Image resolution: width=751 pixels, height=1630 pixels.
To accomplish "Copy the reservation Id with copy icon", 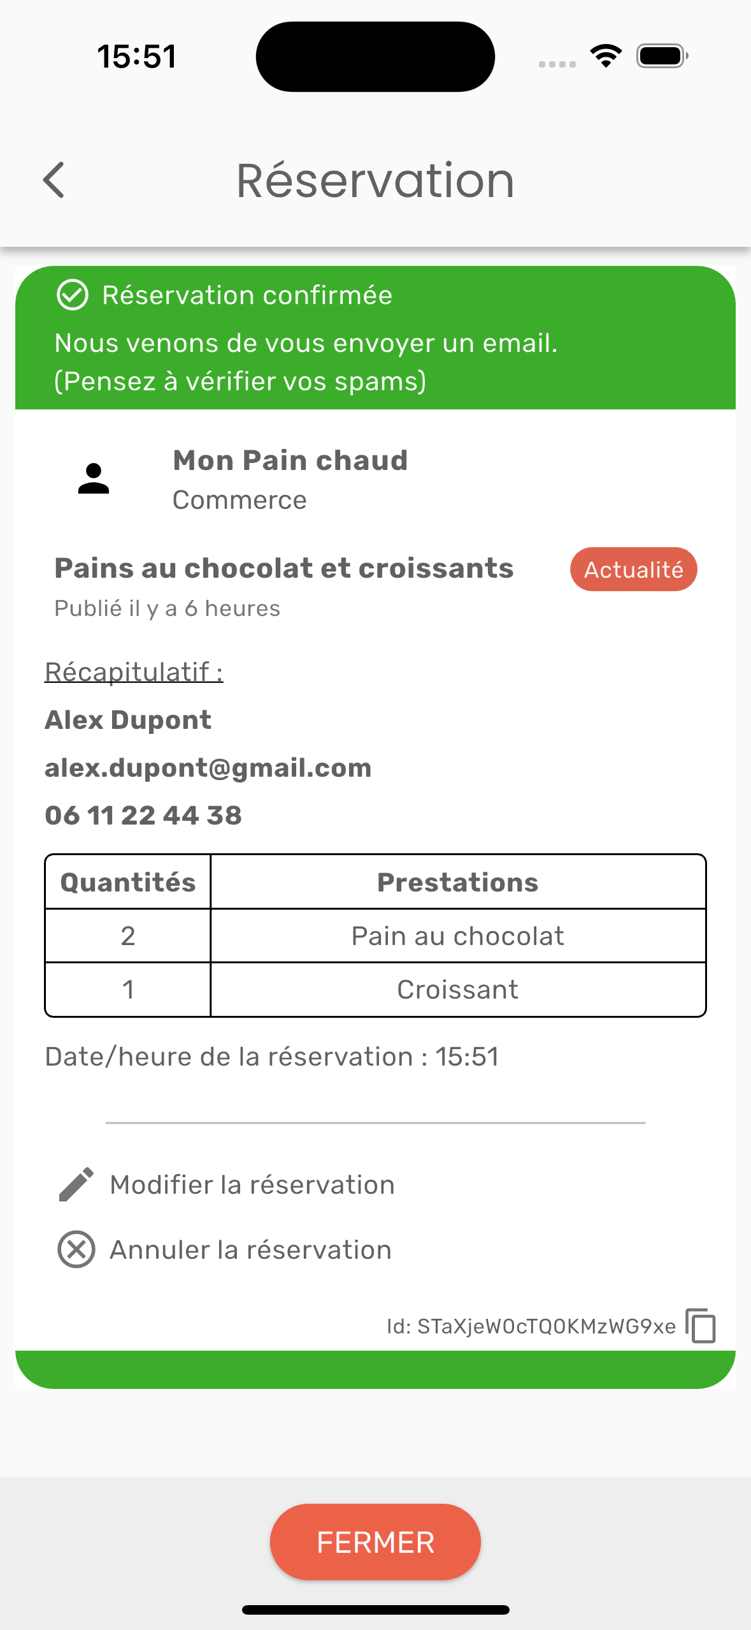I will point(701,1326).
